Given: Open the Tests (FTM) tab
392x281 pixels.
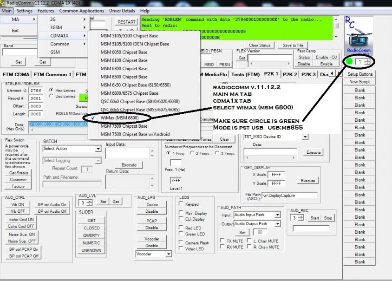Looking at the screenshot, I should click(x=245, y=74).
